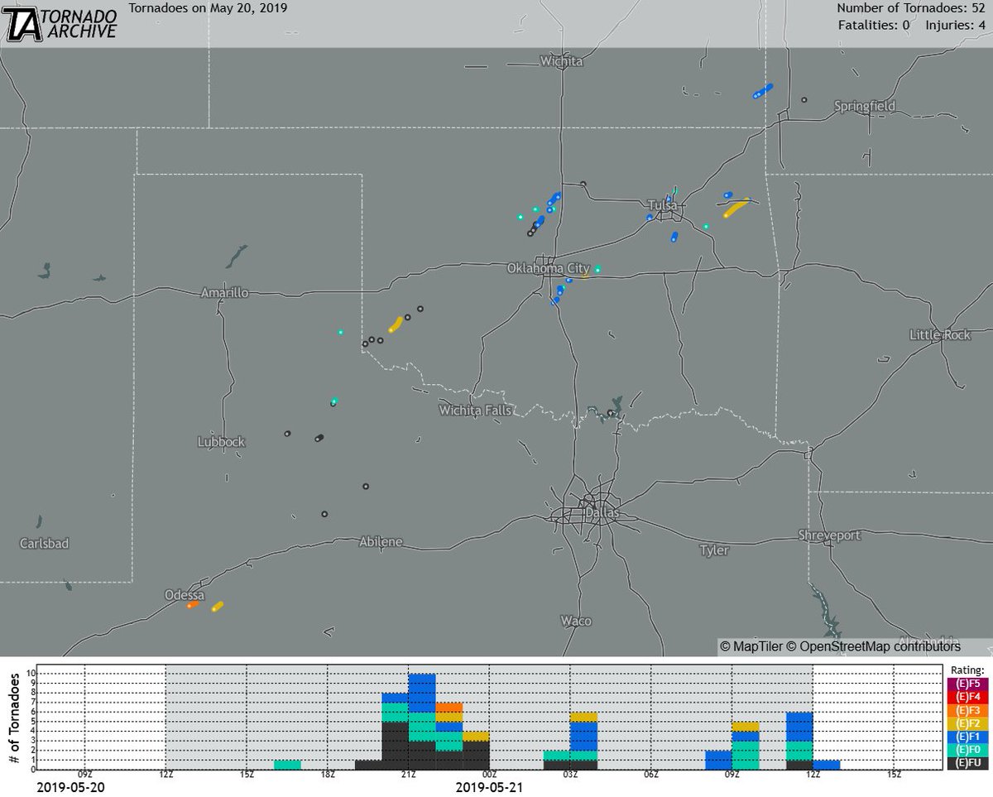Click the Lubbock city label
Image resolution: width=993 pixels, height=797 pixels.
click(222, 442)
